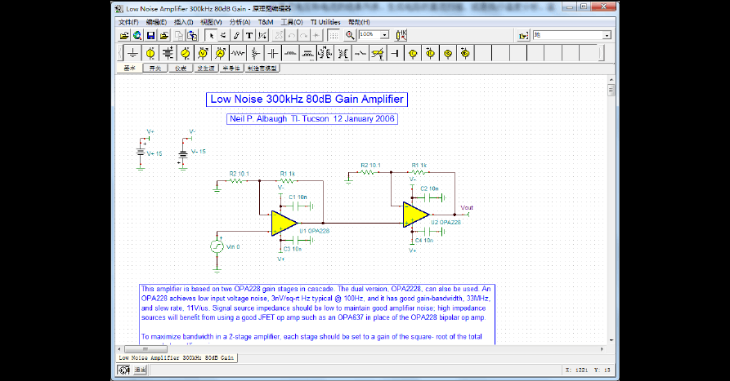Viewport: 730px width, 381px height.
Task: Select the text T tool
Action: coord(249,35)
